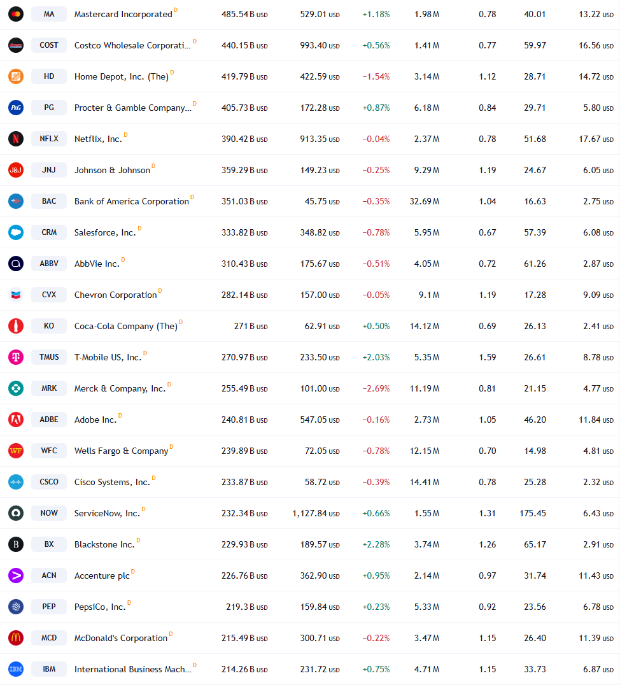The image size is (620, 685).
Task: Click the Bank of America logo icon
Action: [x=16, y=201]
